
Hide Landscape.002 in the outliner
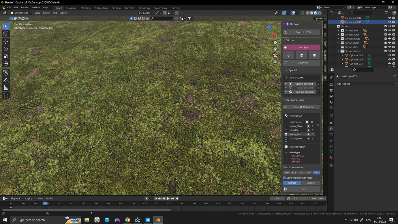[x=389, y=18]
